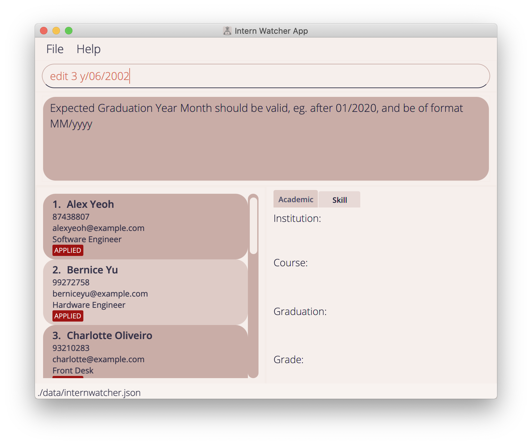The height and width of the screenshot is (445, 532).
Task: Click the Institution label
Action: point(297,218)
